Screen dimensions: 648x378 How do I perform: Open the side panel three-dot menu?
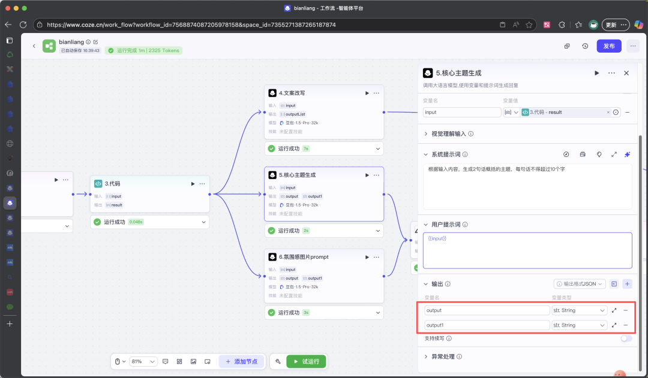(x=611, y=73)
